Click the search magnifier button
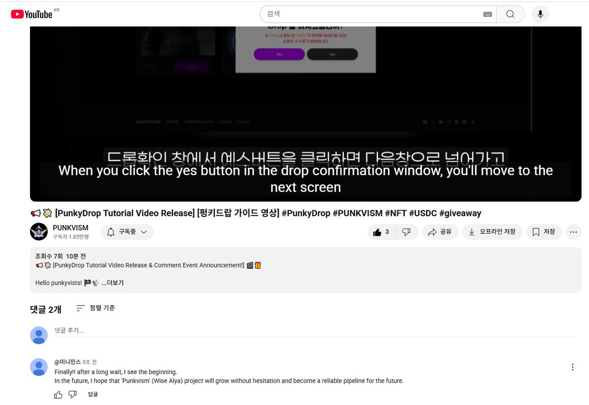 click(510, 14)
